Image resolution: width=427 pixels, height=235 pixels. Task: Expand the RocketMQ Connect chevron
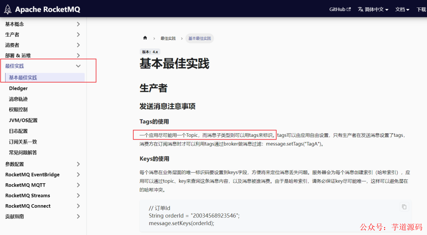coord(78,206)
